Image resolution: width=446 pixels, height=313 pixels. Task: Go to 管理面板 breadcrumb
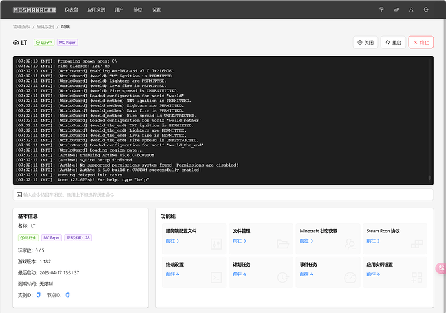(x=21, y=26)
